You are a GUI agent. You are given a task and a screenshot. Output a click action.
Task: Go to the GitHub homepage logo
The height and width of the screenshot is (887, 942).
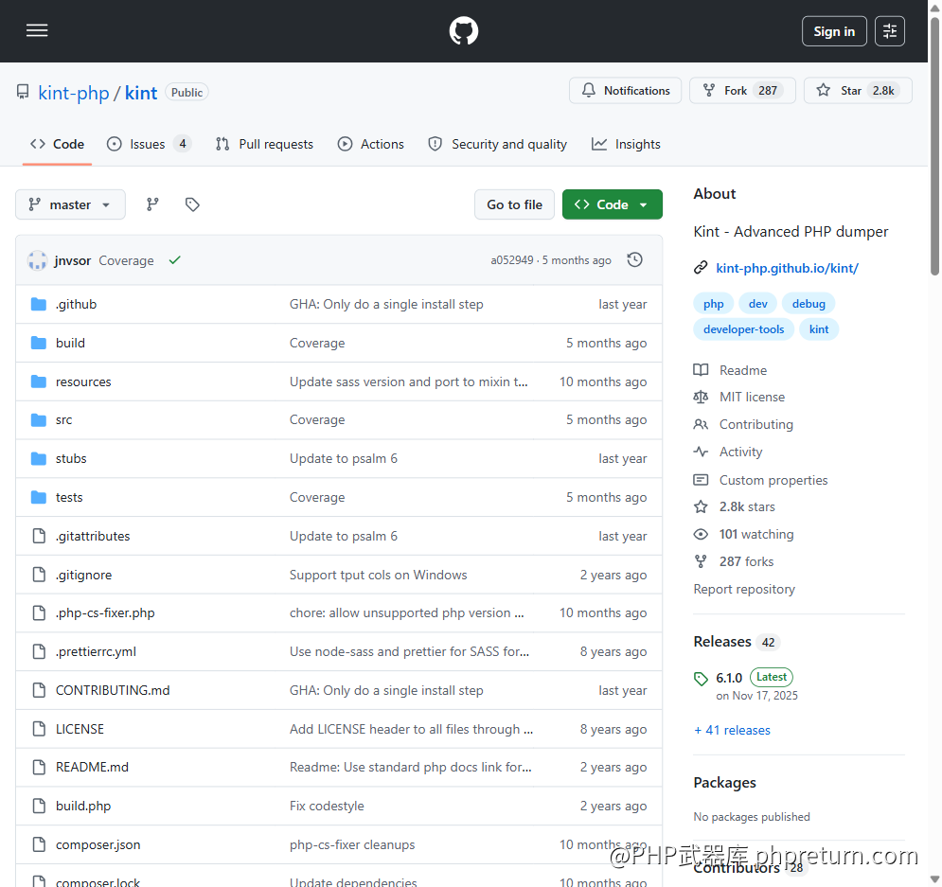463,30
